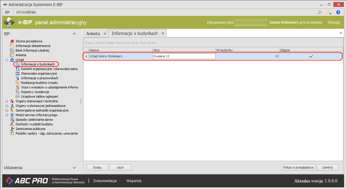
Task: Open the Wsparcie link
Action: click(x=134, y=181)
